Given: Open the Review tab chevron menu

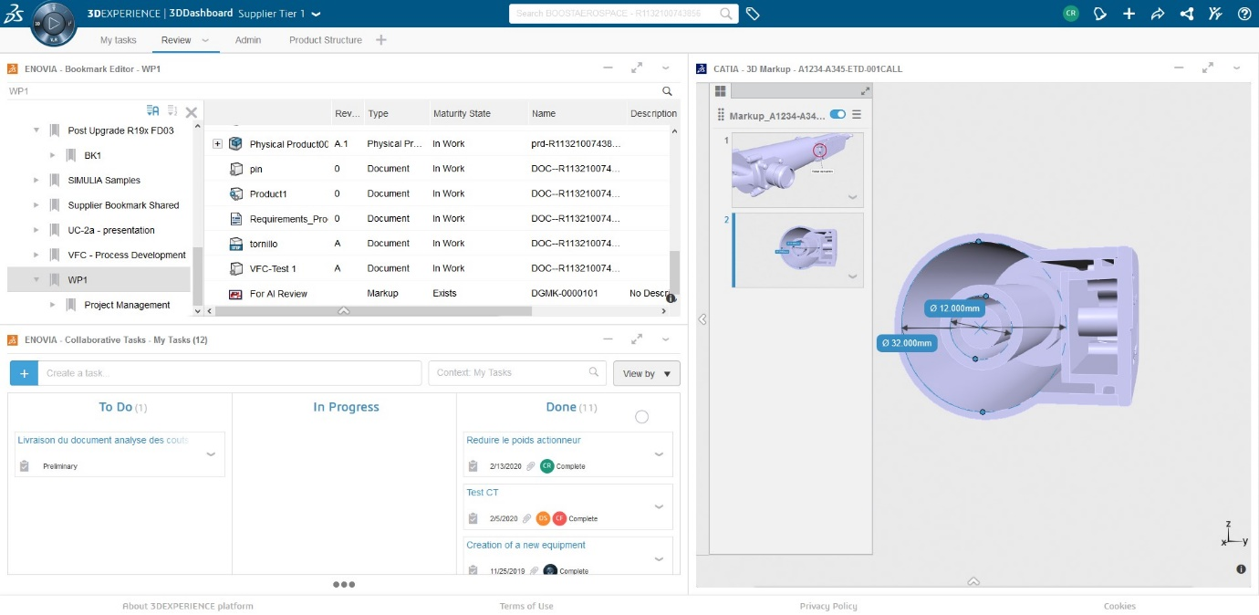Looking at the screenshot, I should tap(205, 40).
